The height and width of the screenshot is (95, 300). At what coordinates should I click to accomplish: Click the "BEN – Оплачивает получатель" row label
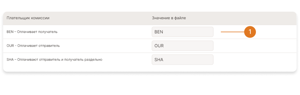click(32, 32)
